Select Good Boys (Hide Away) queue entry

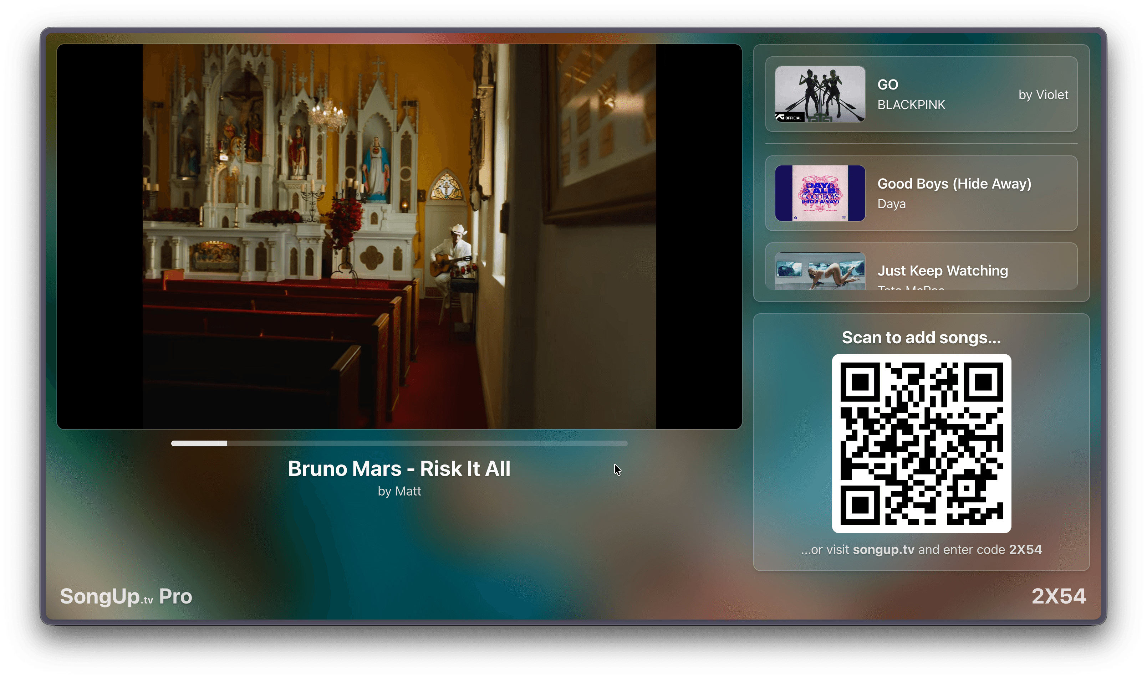point(954,184)
